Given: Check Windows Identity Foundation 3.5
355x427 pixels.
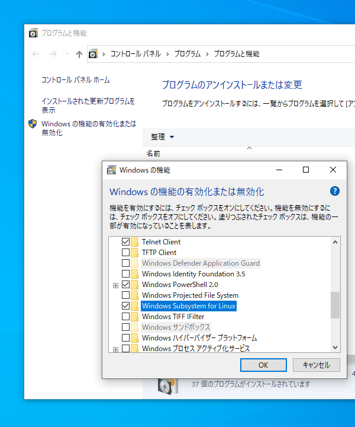Looking at the screenshot, I should point(125,273).
